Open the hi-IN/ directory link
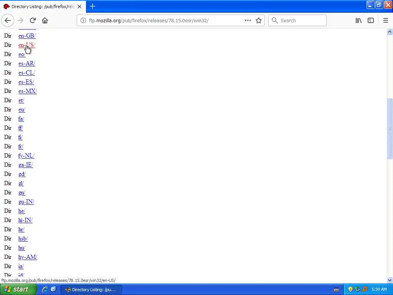Viewport: 393px width, 295px height. pos(26,220)
